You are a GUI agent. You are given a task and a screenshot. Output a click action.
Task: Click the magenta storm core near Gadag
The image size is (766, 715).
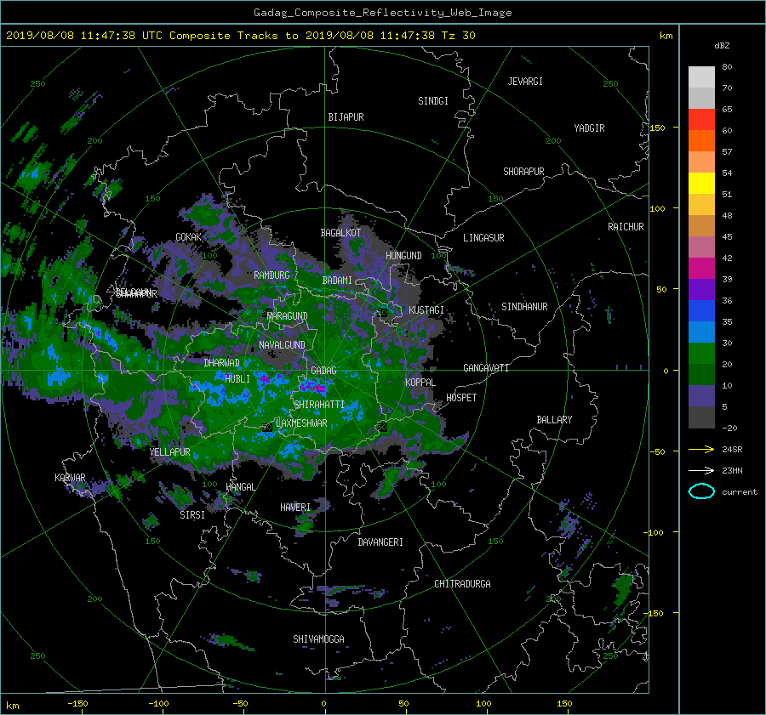pos(313,388)
